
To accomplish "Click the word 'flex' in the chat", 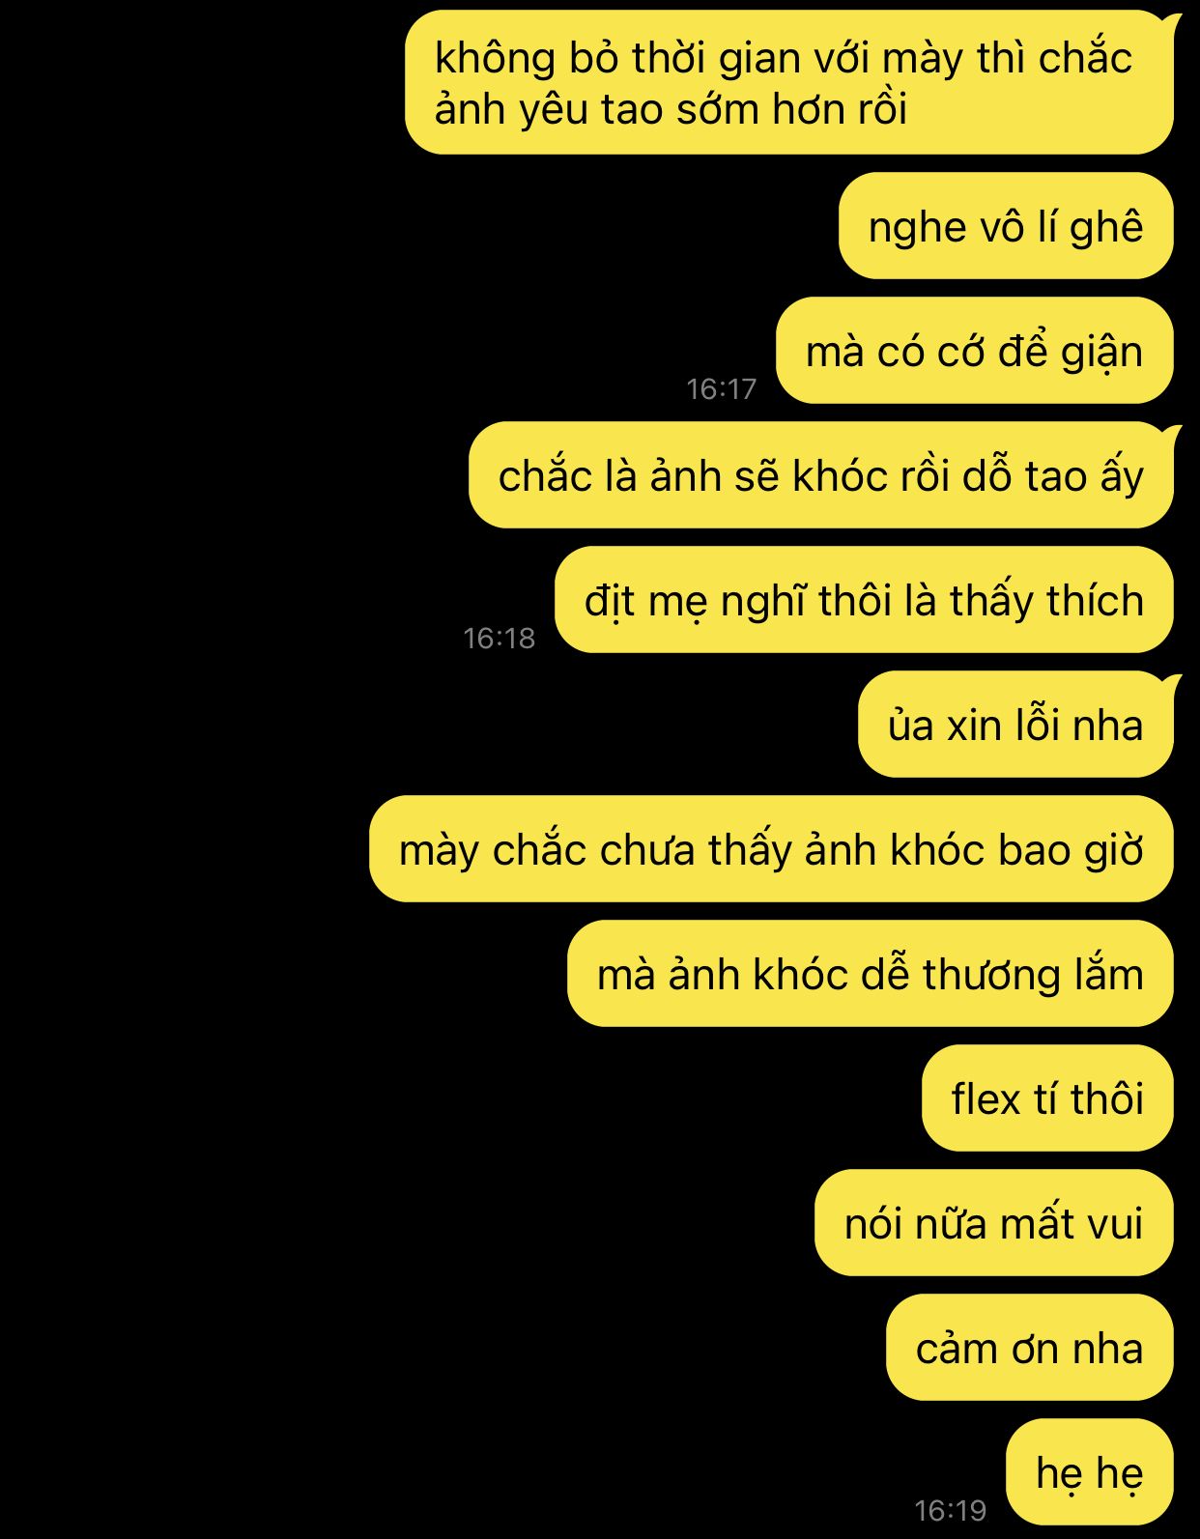I will [x=986, y=1099].
